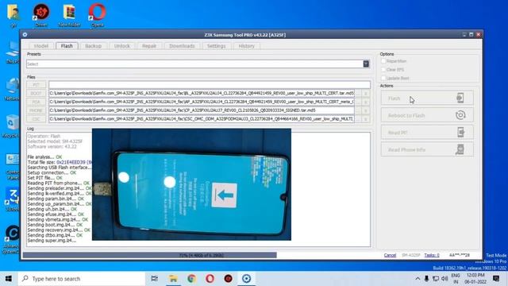Image resolution: width=508 pixels, height=286 pixels.
Task: Open the Settings tab
Action: (216, 46)
